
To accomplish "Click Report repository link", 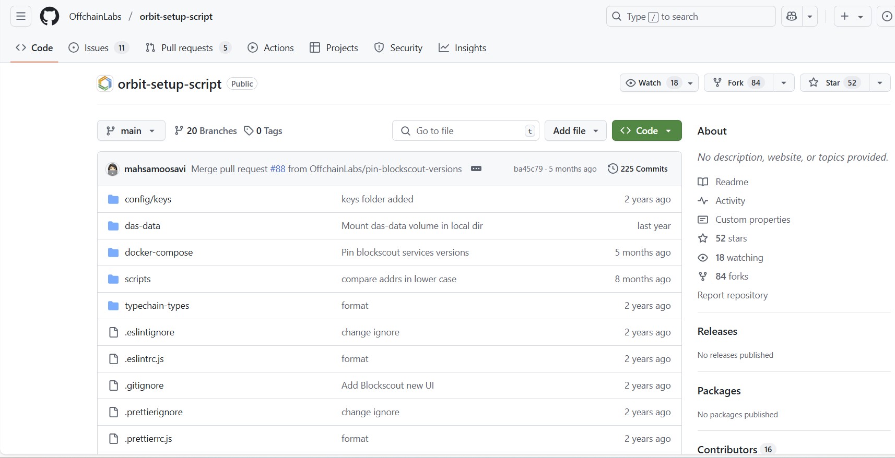I will pos(733,295).
